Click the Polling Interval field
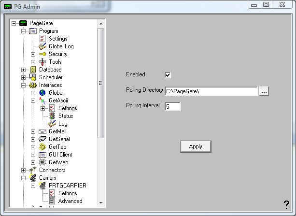The width and height of the screenshot is (296, 216). coord(172,107)
